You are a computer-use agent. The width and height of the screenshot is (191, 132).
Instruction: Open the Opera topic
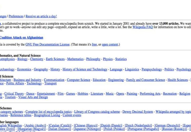120,94
